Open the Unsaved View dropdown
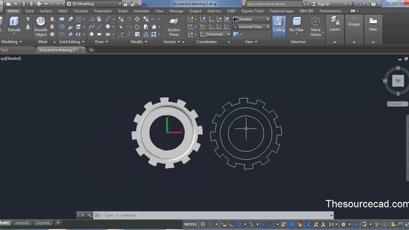Screen dimensions: 409x230 tap(251, 27)
